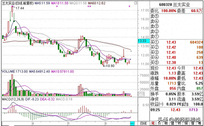Image resolution: width=204 pixels, height=126 pixels.
Task: Switch to the 值 tab
Action: pyautogui.click(x=193, y=123)
